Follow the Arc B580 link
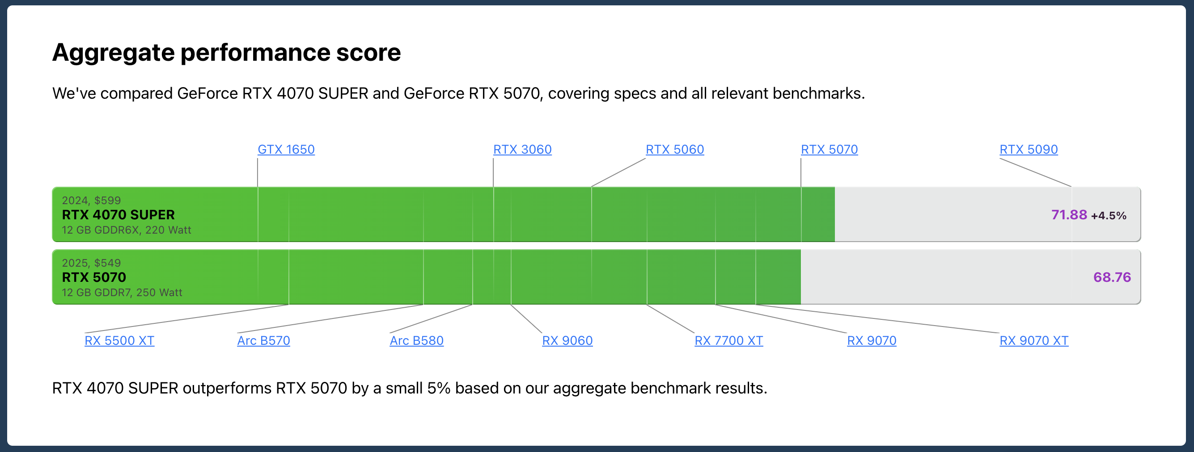Screen dimensions: 1194x452 click(x=416, y=341)
